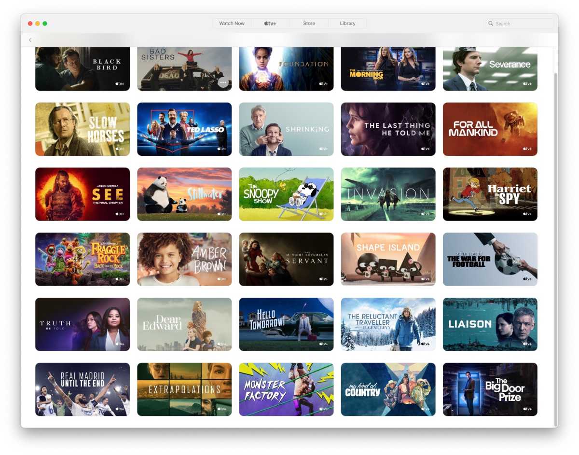Click the search magnifier icon
Screen dimensions: 579x455
pyautogui.click(x=491, y=23)
